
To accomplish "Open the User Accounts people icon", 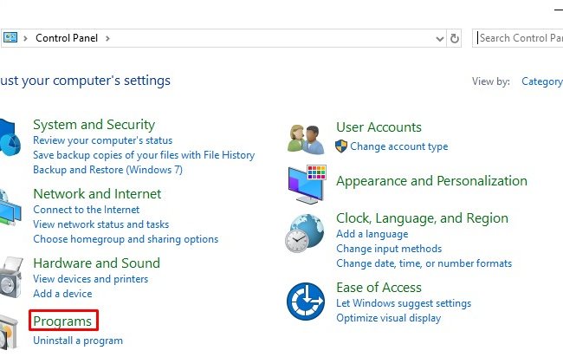I will (306, 139).
